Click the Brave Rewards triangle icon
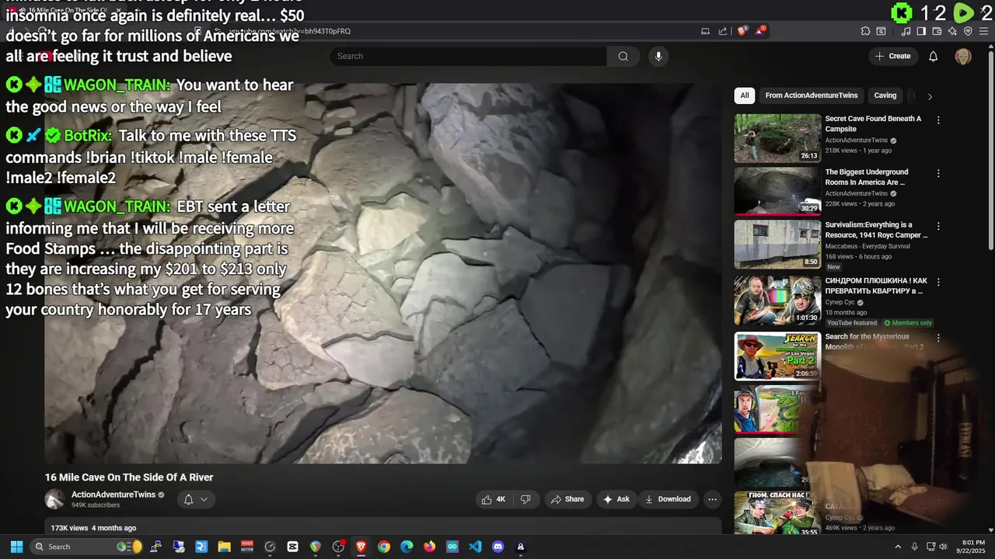The height and width of the screenshot is (559, 995). coord(761,31)
